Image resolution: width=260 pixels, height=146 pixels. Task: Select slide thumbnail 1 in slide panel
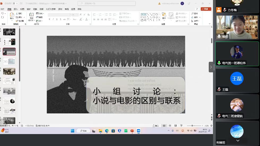tap(9, 32)
